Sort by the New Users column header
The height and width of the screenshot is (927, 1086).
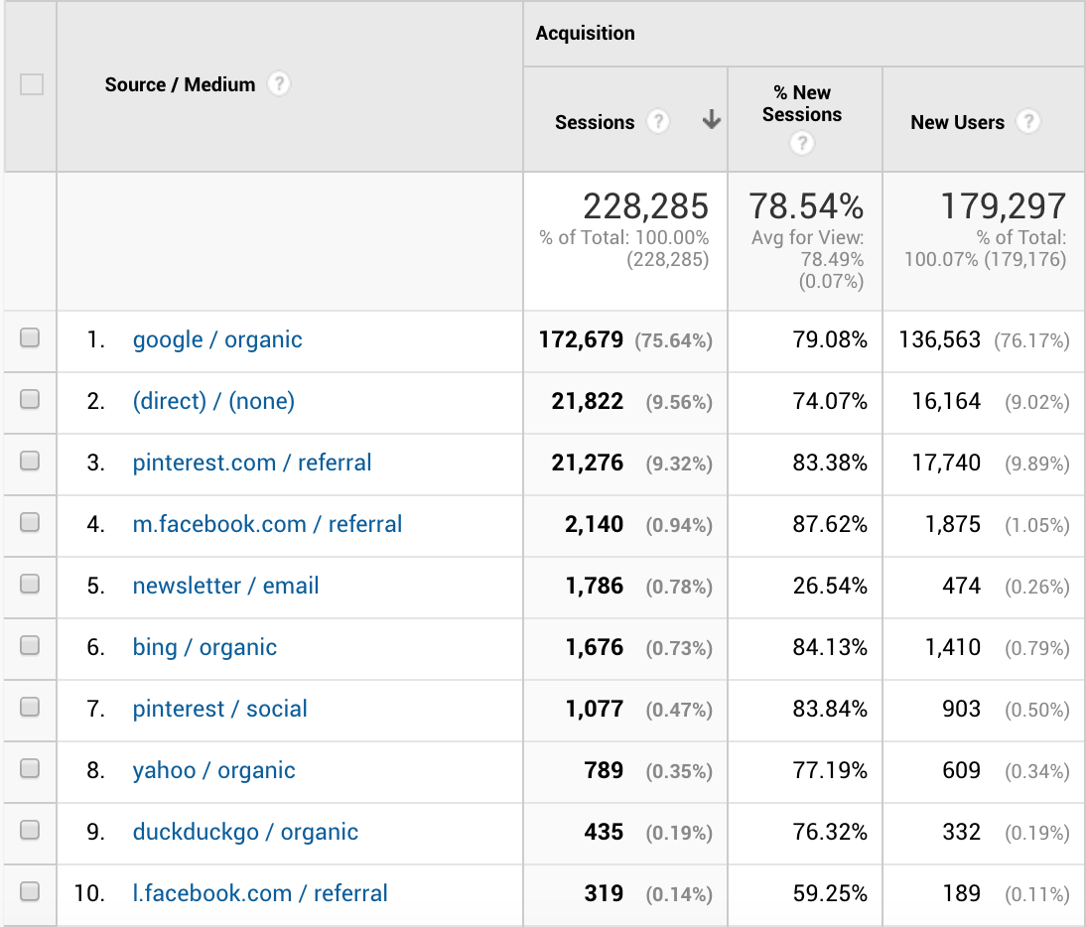tap(957, 122)
